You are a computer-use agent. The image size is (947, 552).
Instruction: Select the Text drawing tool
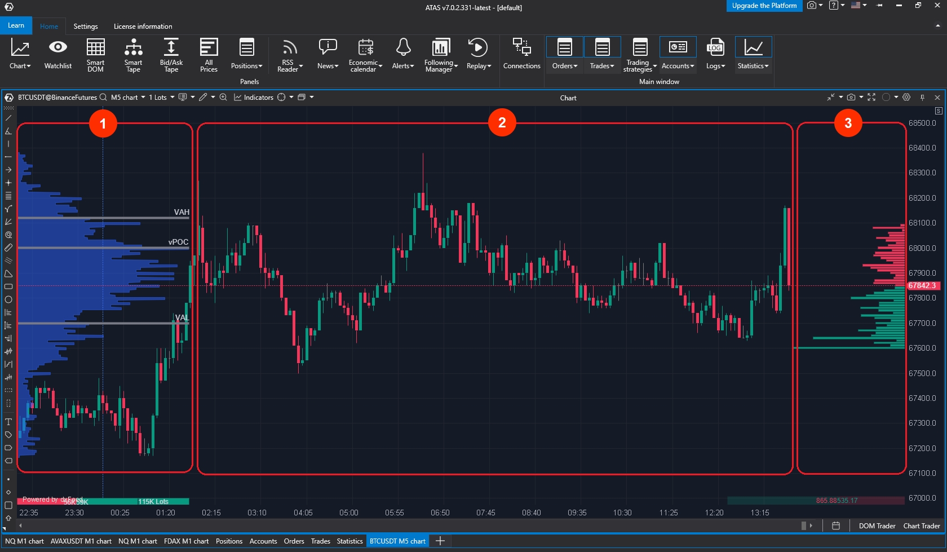tap(8, 422)
